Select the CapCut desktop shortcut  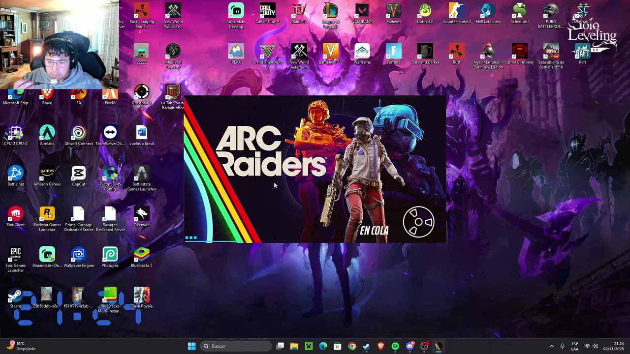(79, 176)
